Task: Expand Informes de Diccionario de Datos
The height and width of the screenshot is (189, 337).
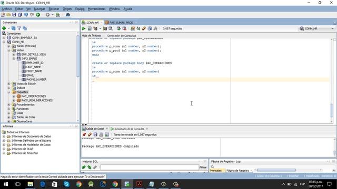Action: point(4,136)
